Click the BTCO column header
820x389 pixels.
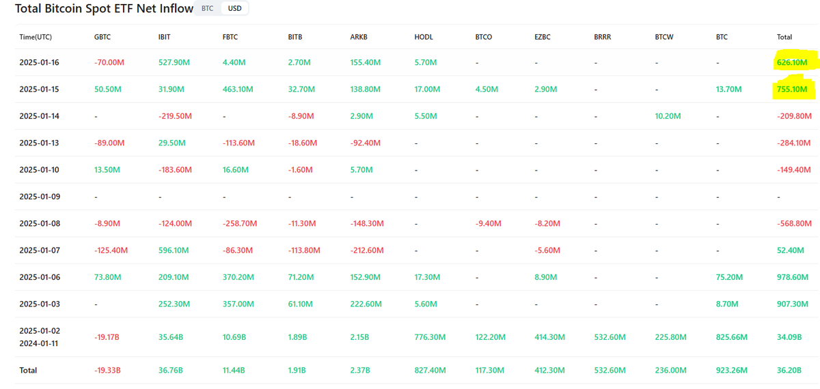pos(483,37)
